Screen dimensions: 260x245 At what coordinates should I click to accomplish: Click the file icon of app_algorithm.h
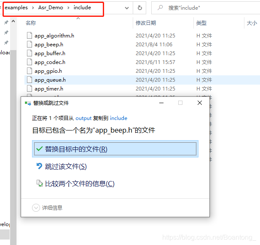click(29, 35)
